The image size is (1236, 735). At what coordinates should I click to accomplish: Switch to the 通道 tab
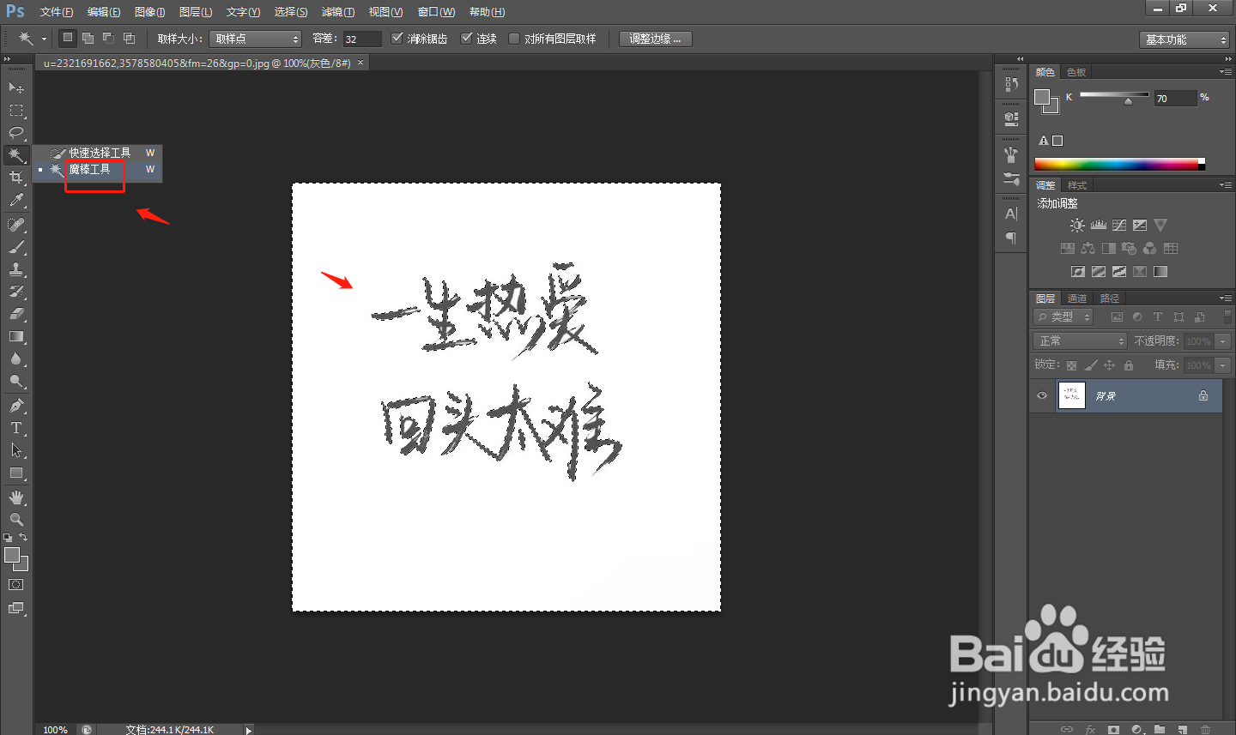pos(1077,298)
